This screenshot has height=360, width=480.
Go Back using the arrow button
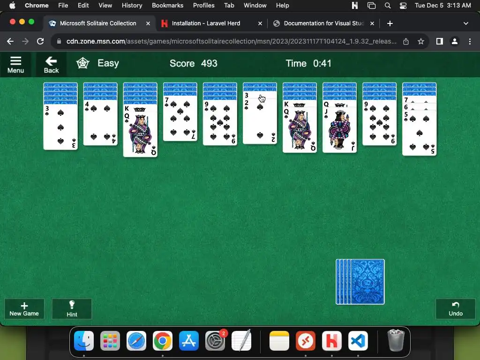51,65
